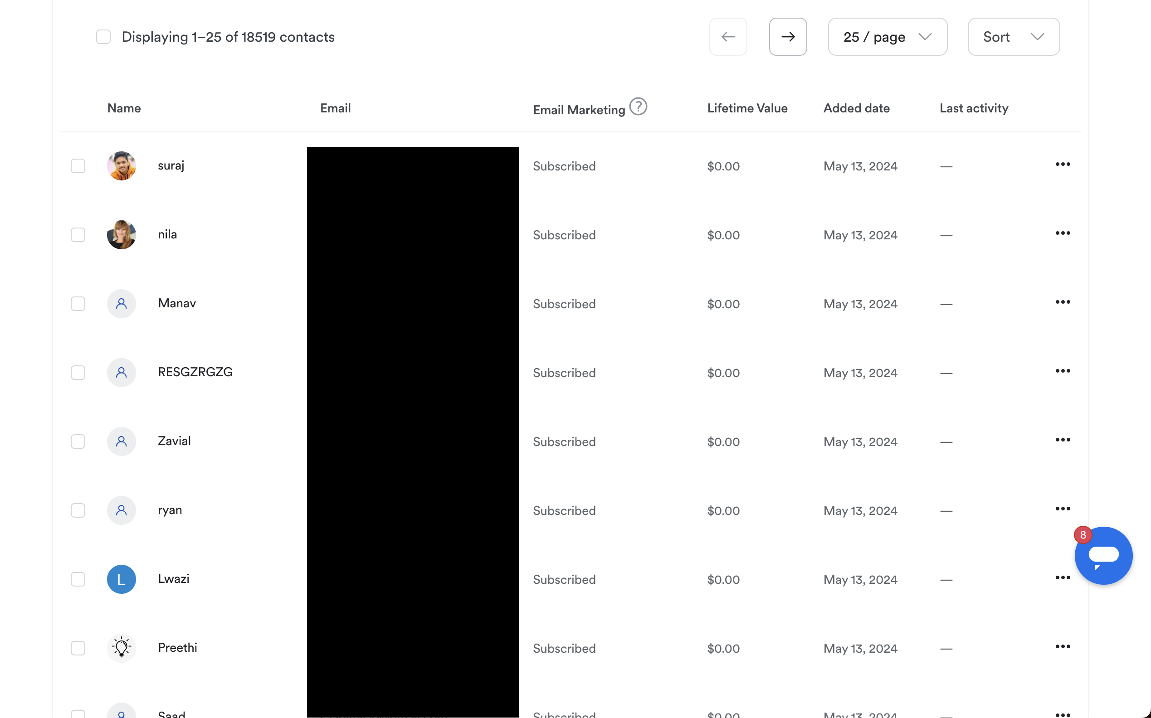Click nila's profile photo thumbnail
This screenshot has height=718, width=1151.
[x=121, y=235]
